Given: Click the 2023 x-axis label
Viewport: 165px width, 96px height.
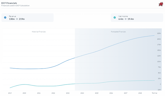Looking at the screenshot, I should coord(68,93).
